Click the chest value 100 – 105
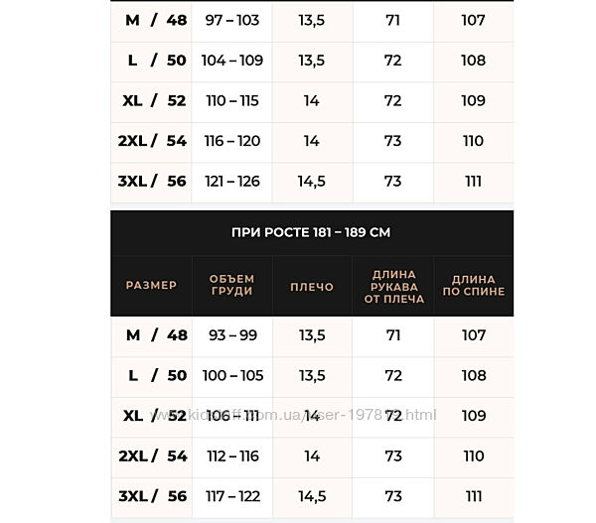Image resolution: width=596 pixels, height=523 pixels. click(231, 376)
